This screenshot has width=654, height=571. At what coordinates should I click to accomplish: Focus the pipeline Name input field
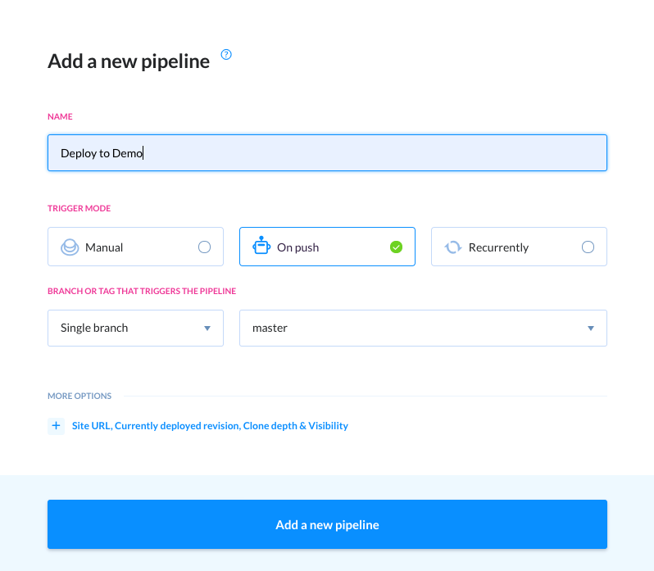[x=328, y=153]
